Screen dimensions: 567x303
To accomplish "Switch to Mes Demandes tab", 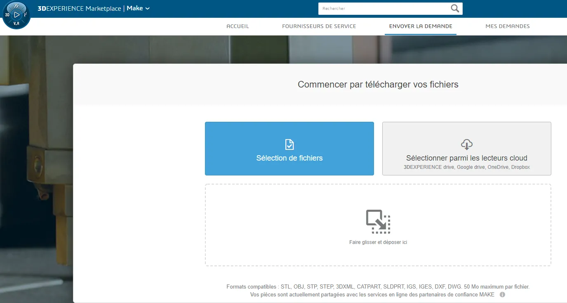I will 507,26.
